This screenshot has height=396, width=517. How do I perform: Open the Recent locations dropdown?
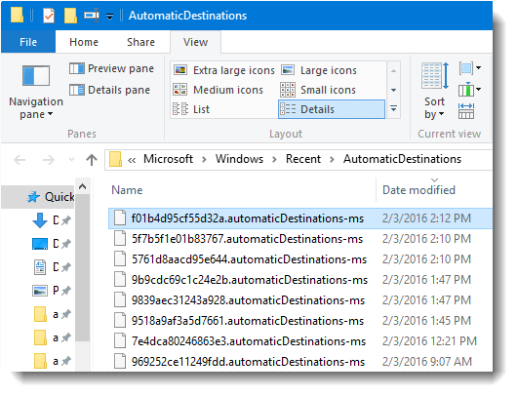[x=71, y=160]
